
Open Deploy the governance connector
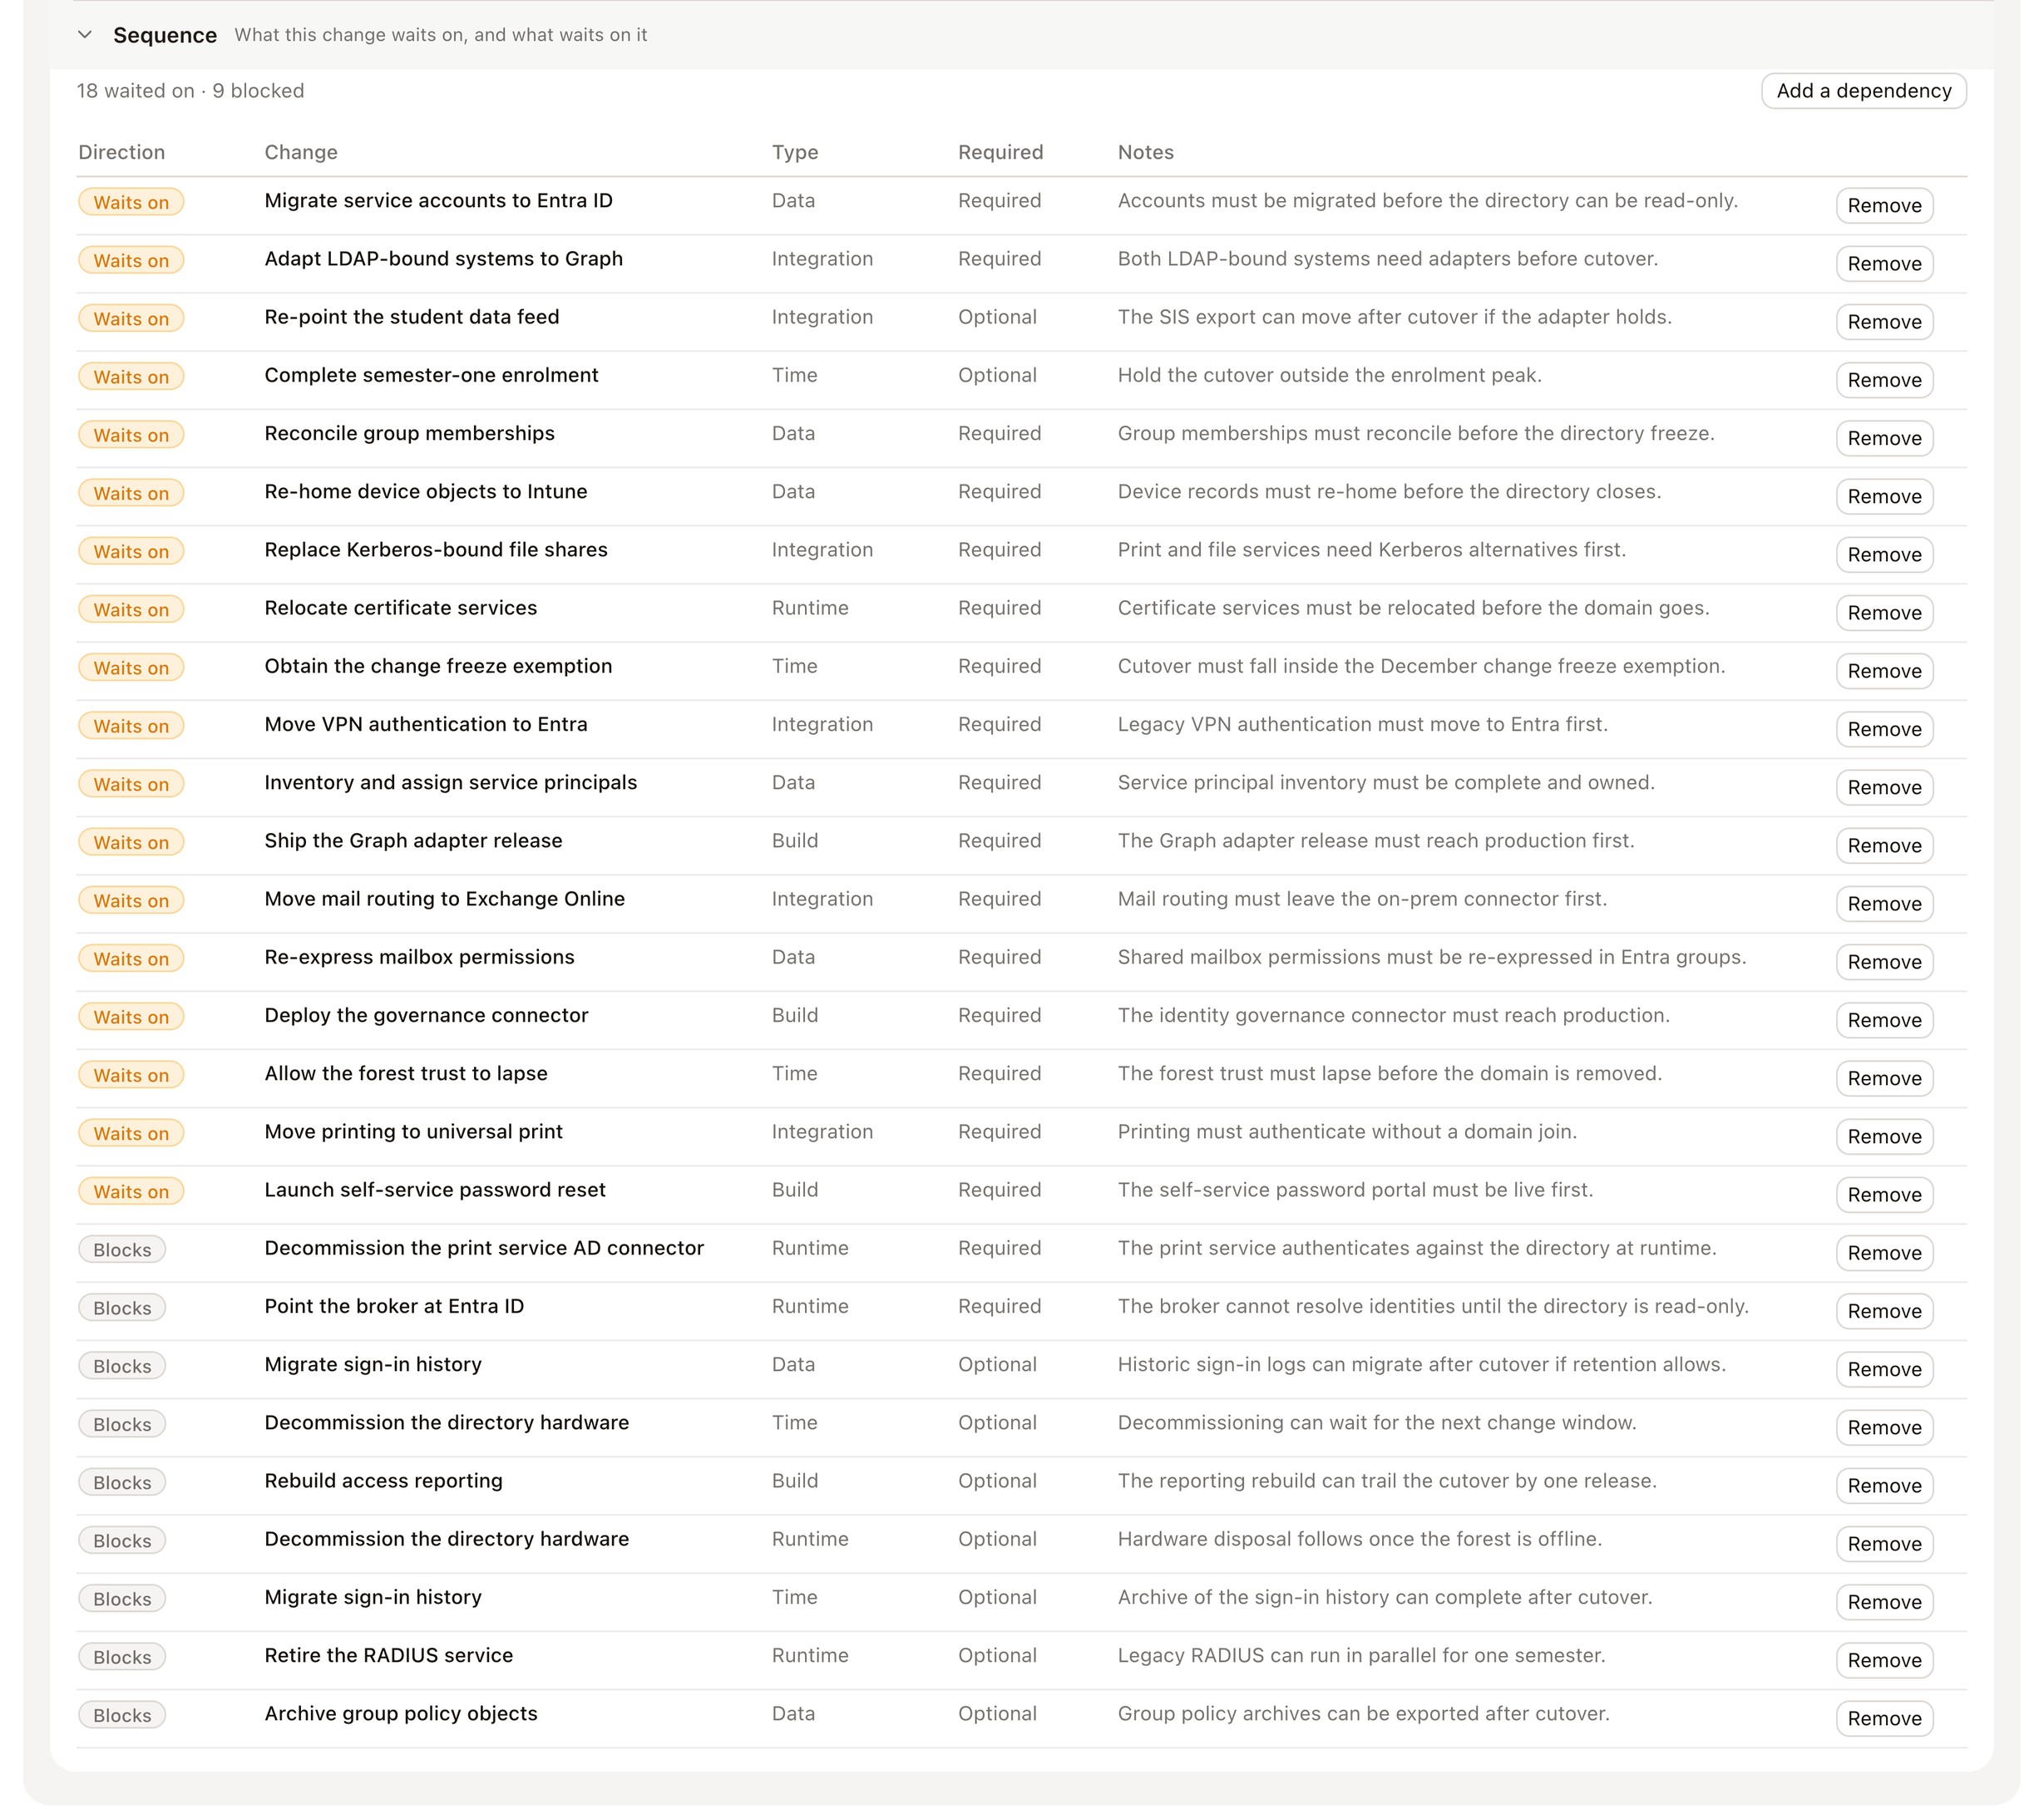coord(427,1015)
